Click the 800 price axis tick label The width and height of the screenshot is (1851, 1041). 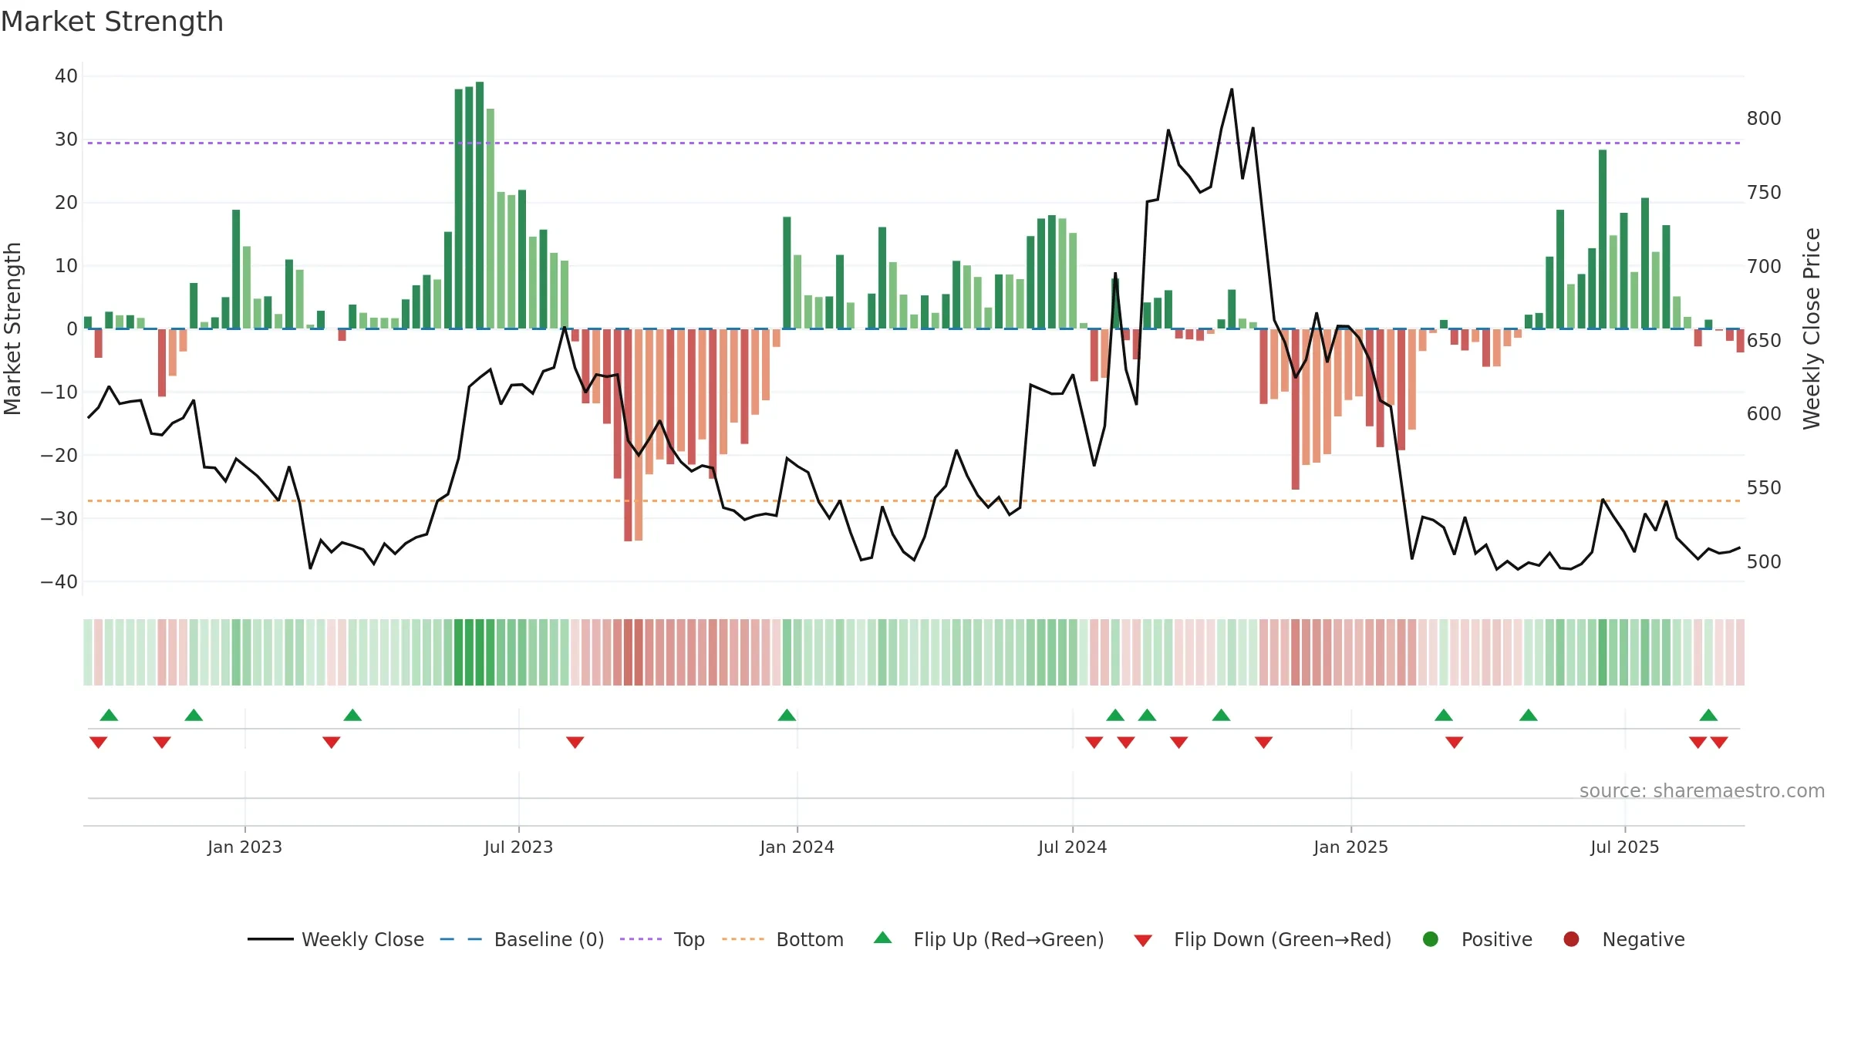1764,119
